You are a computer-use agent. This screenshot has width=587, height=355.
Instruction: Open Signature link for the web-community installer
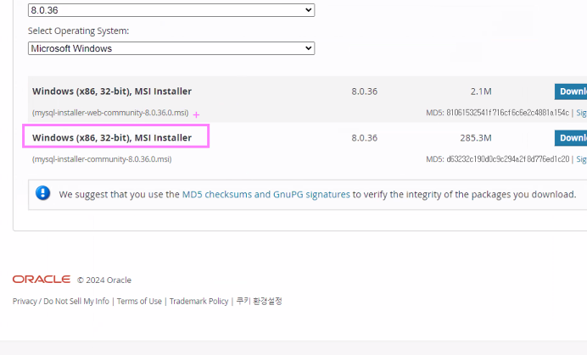[581, 113]
